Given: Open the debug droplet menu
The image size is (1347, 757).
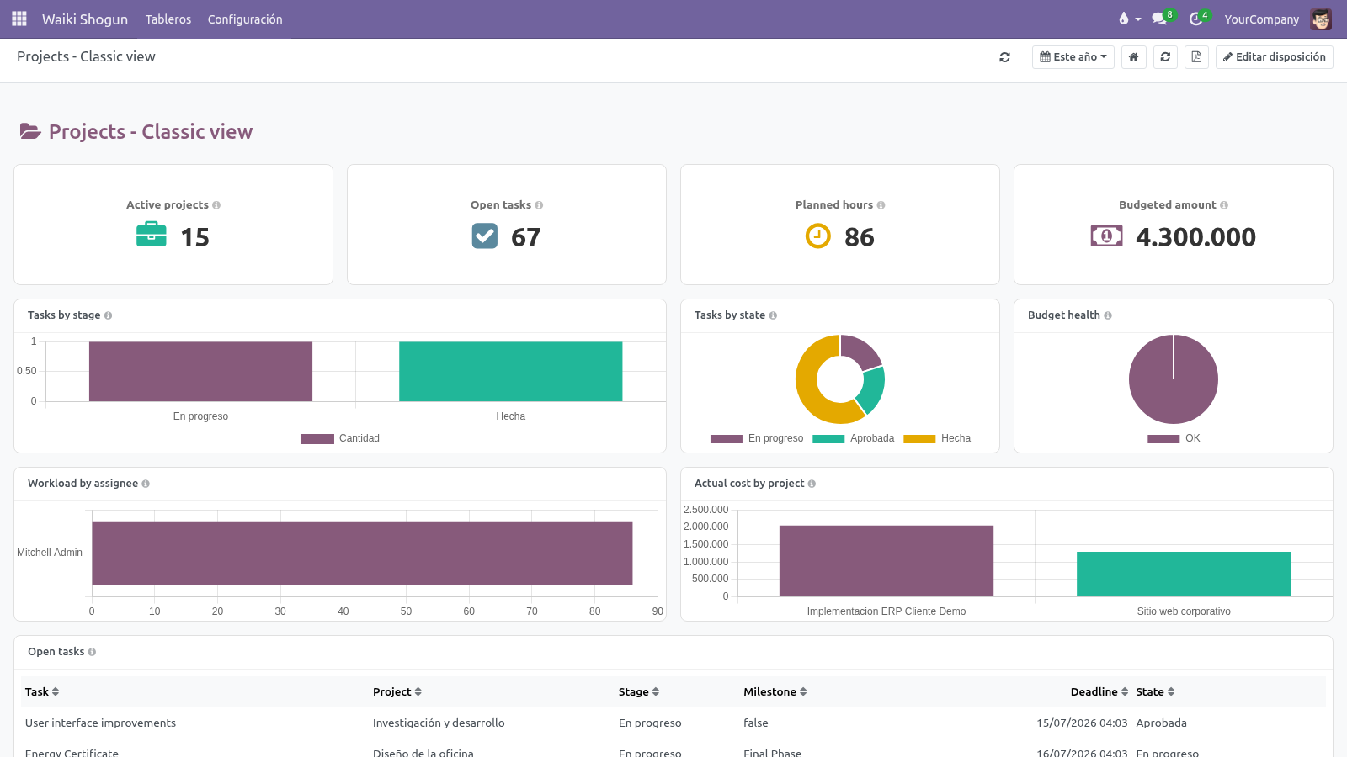Looking at the screenshot, I should pyautogui.click(x=1129, y=19).
